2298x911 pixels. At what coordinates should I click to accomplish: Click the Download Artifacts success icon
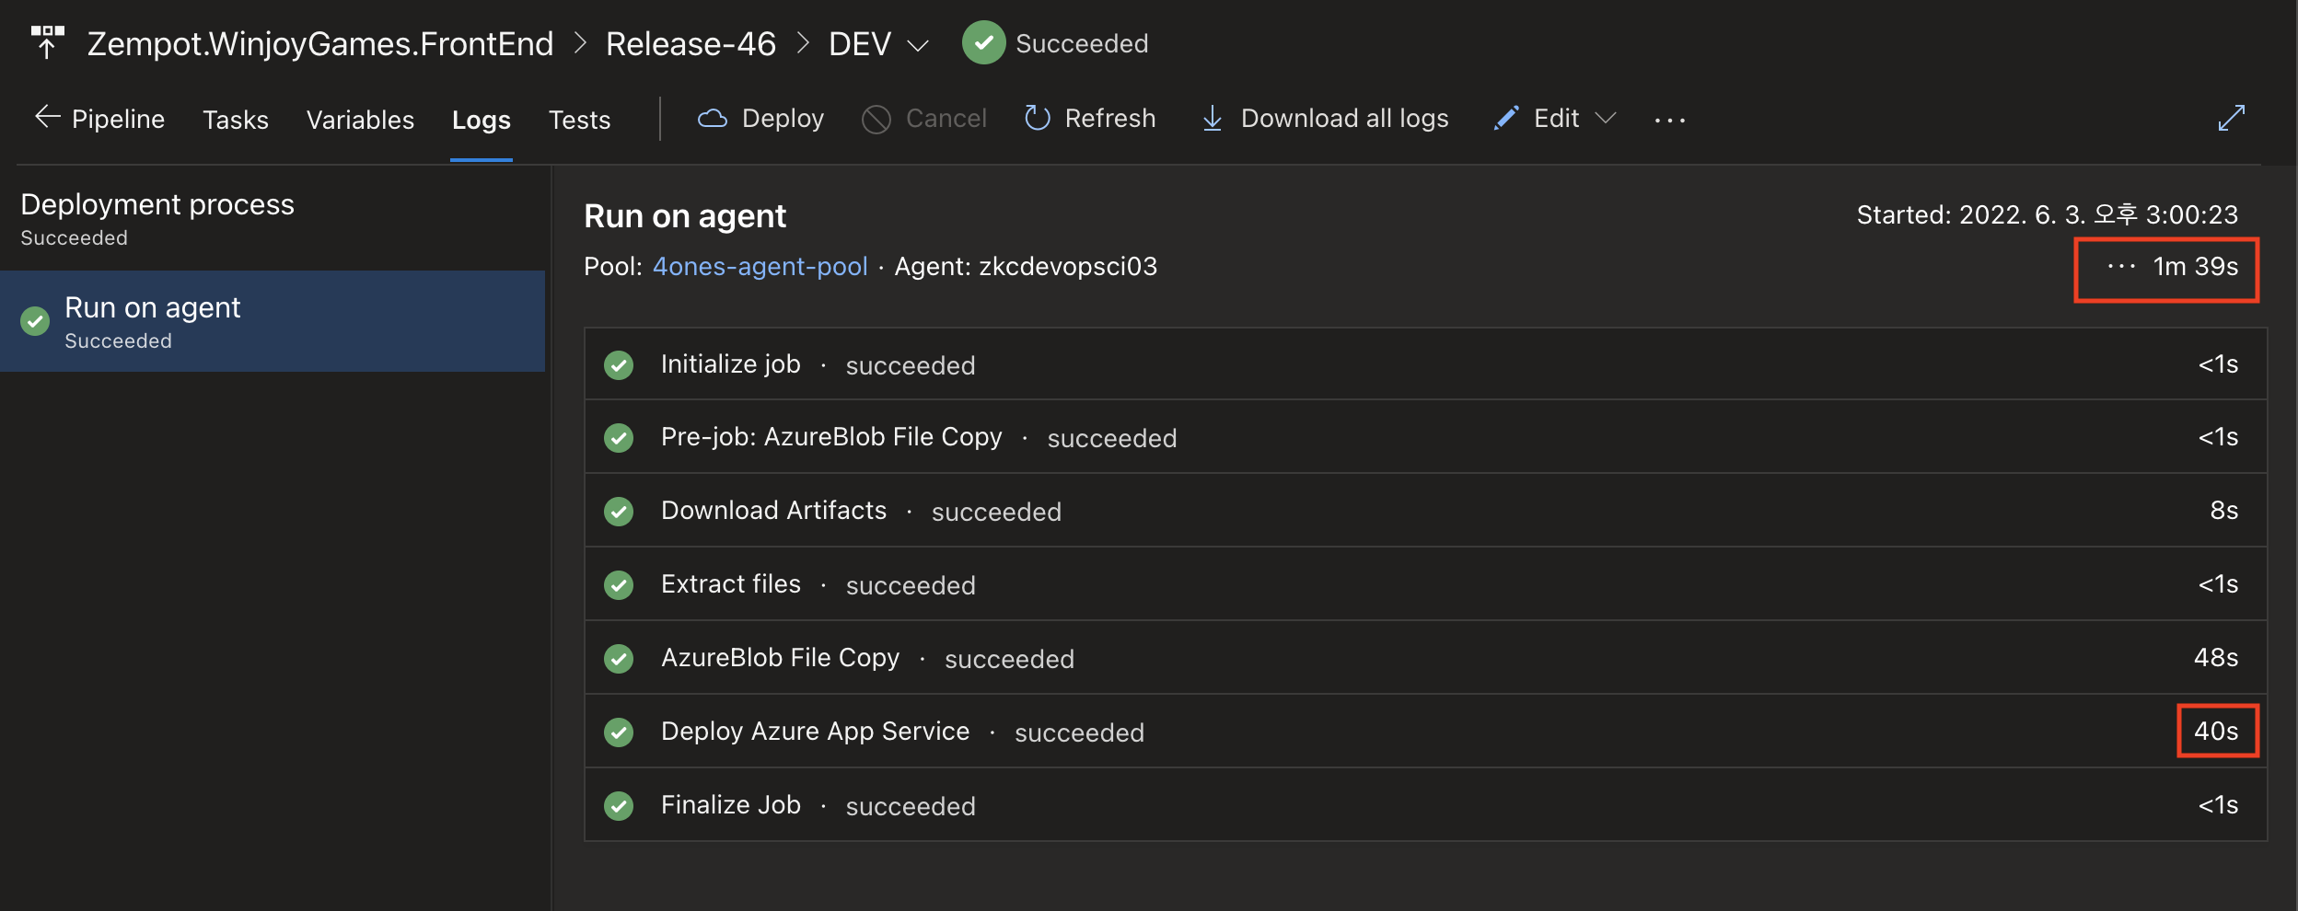[619, 512]
